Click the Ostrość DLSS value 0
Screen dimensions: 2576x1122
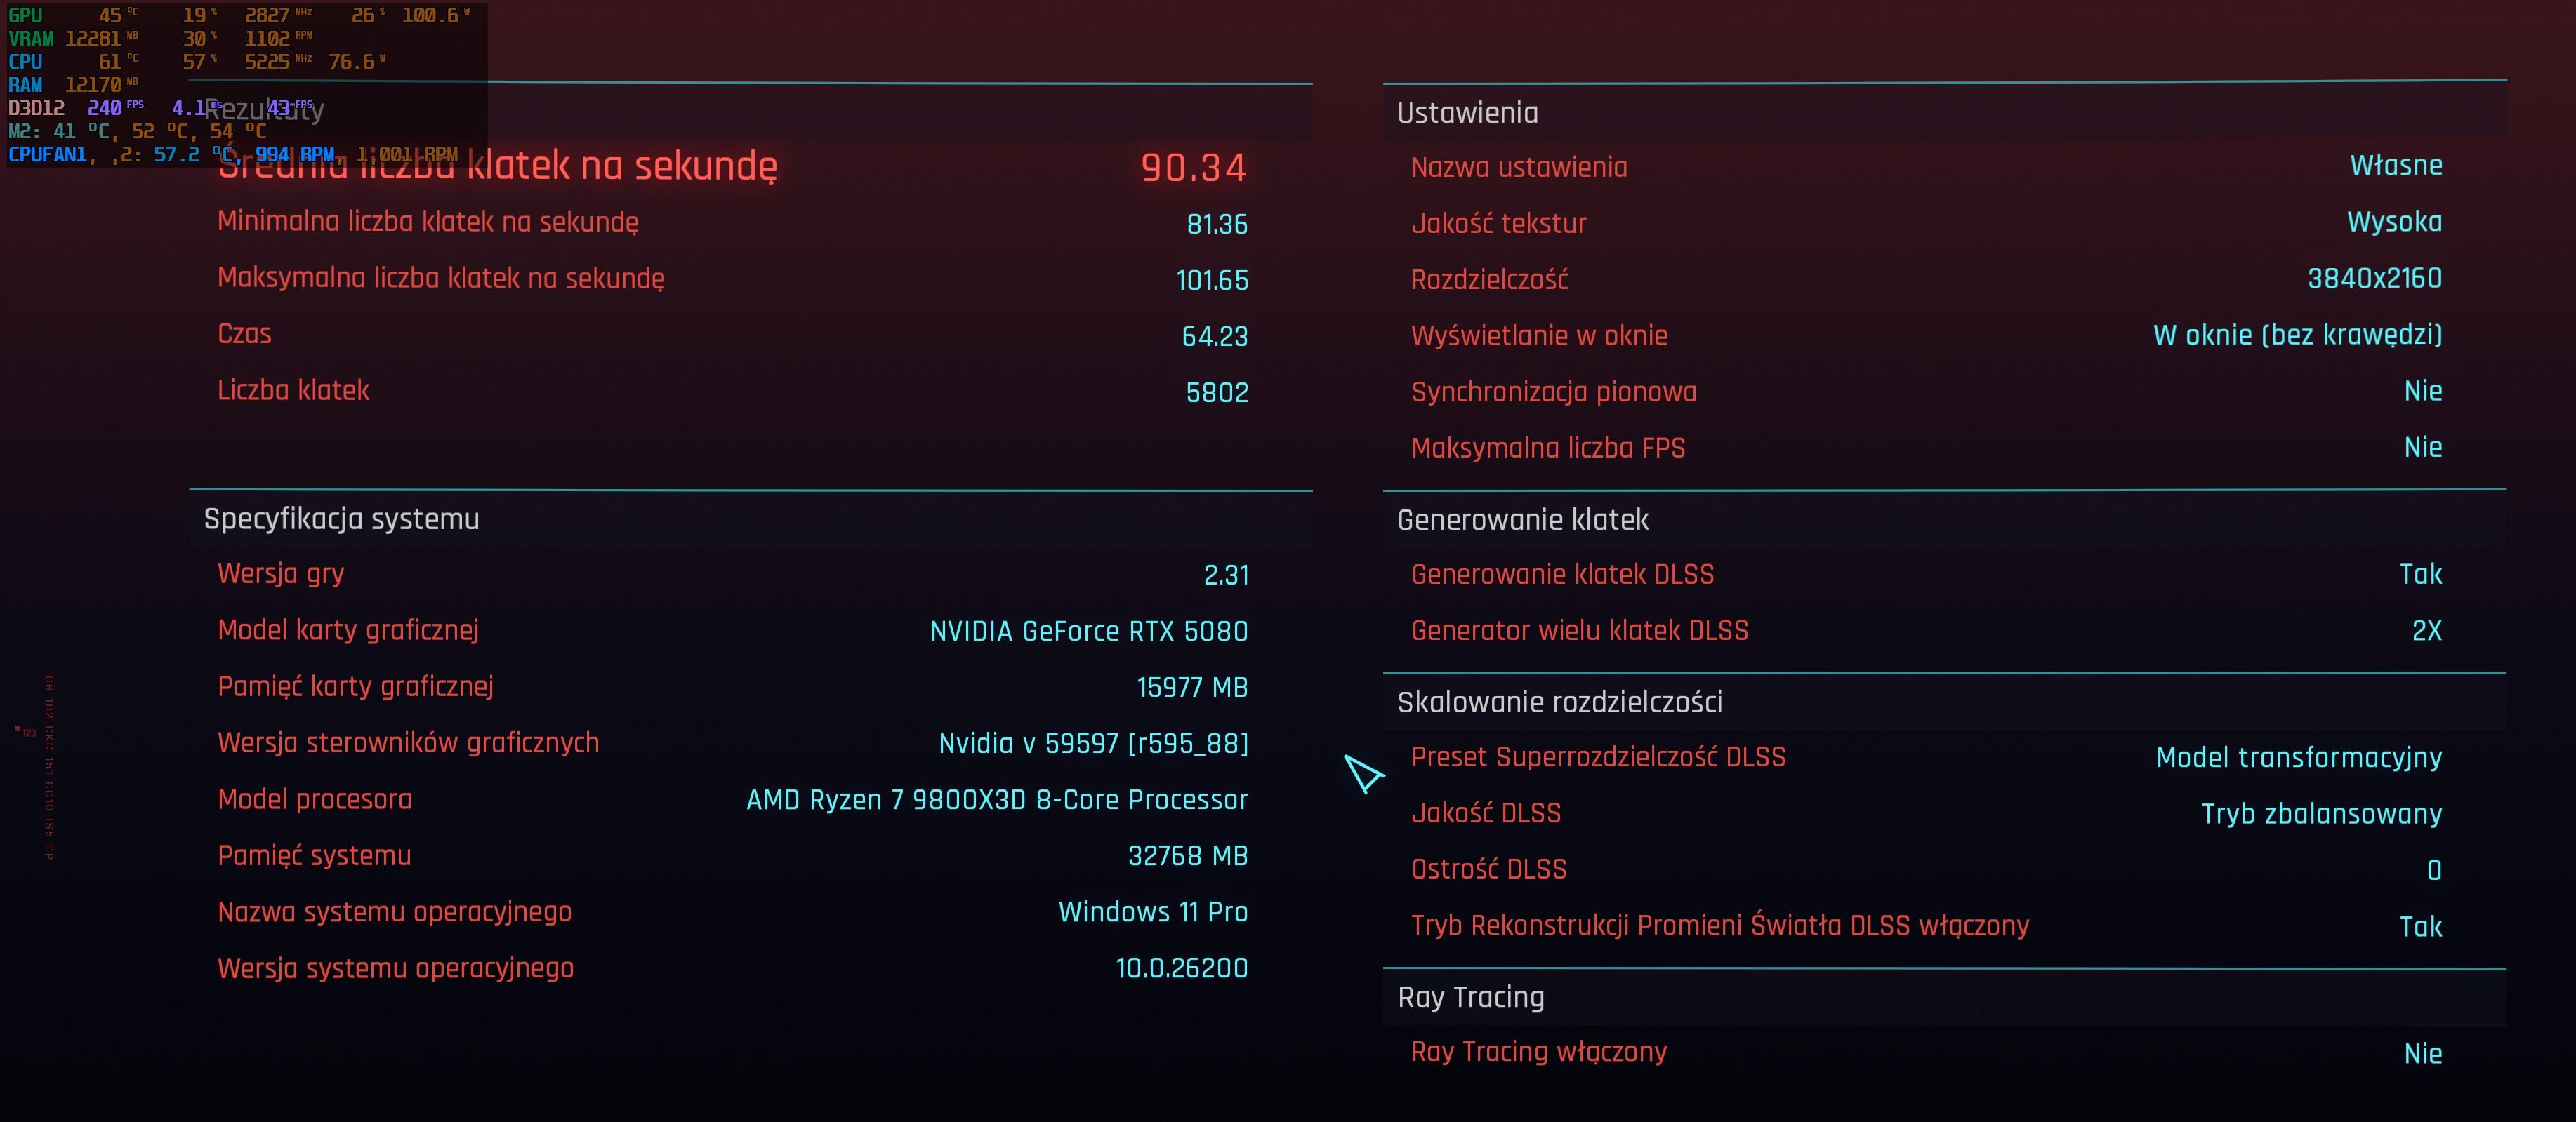coord(2434,870)
